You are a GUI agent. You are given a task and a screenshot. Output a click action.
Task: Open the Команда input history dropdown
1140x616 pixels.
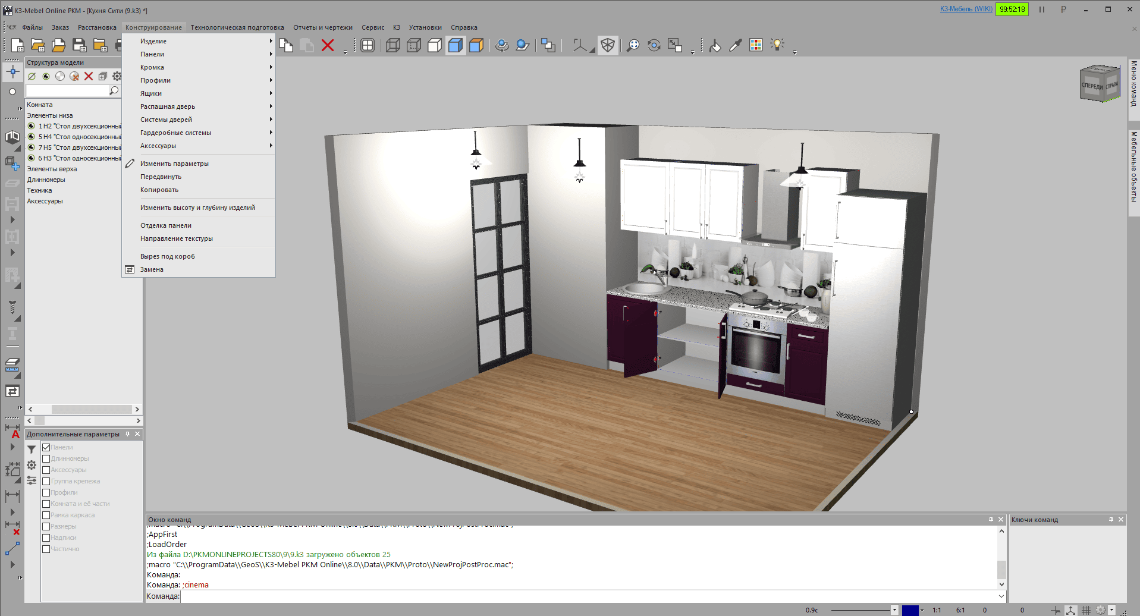click(1001, 596)
